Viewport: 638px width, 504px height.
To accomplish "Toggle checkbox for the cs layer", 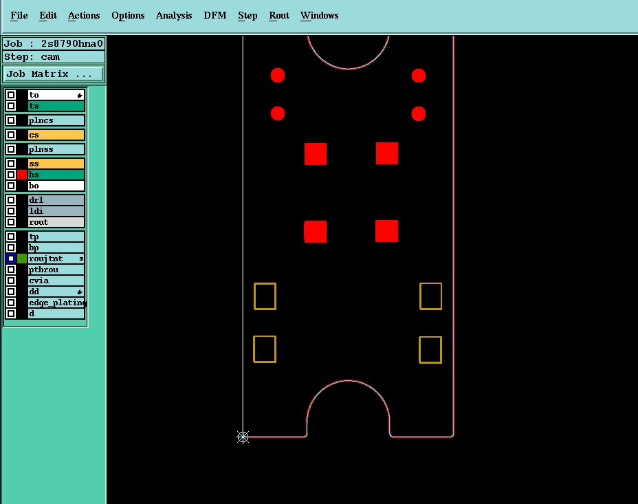I will [11, 135].
